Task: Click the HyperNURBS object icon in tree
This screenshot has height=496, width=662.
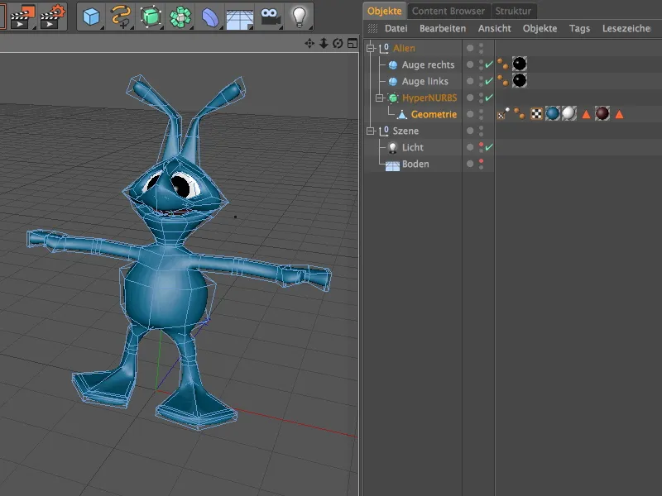Action: [393, 98]
